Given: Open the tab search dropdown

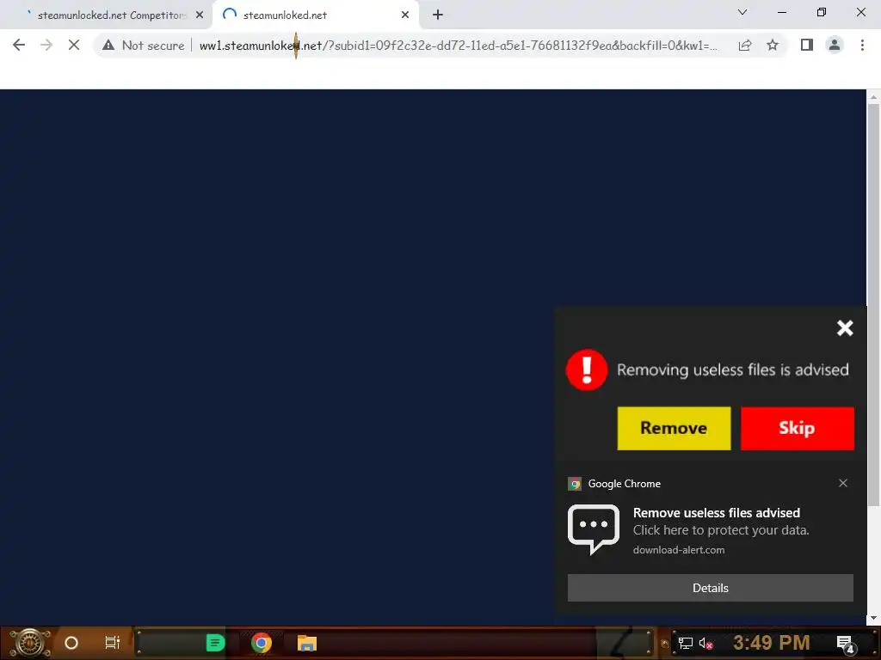Looking at the screenshot, I should (x=742, y=12).
